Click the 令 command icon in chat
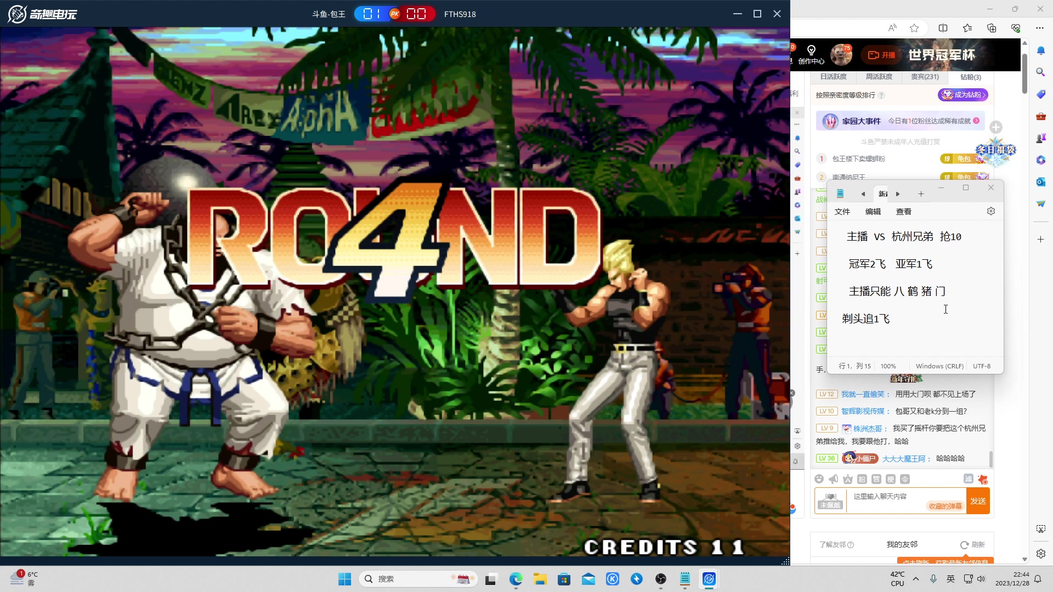 click(x=905, y=479)
